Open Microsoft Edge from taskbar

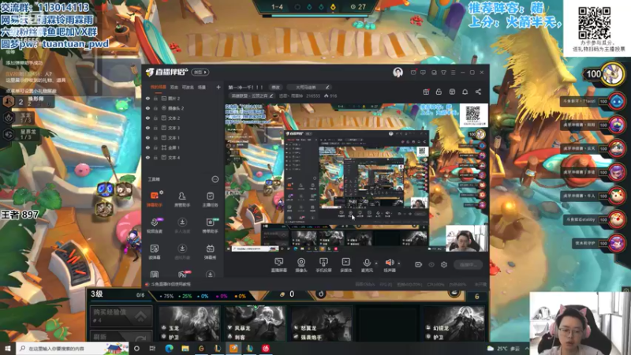(169, 348)
